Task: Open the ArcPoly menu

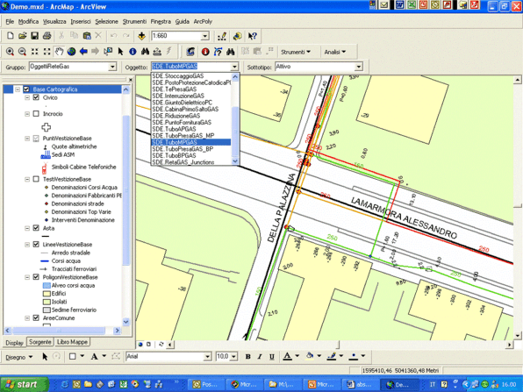Action: [203, 22]
